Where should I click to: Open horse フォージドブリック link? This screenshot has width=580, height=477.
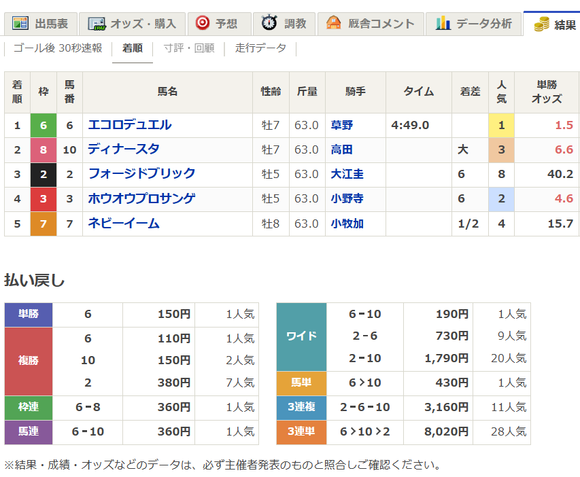click(141, 174)
